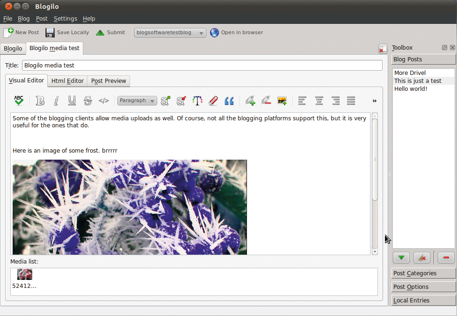
Task: Open the Settings menu
Action: point(65,19)
